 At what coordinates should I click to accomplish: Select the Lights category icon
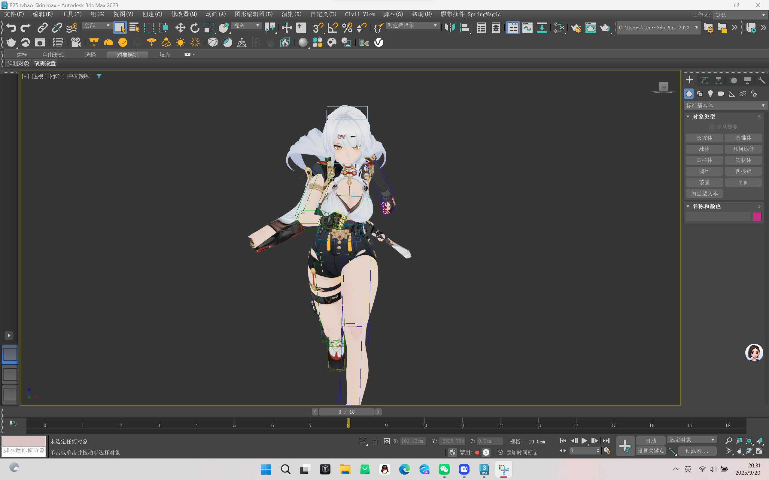(710, 94)
